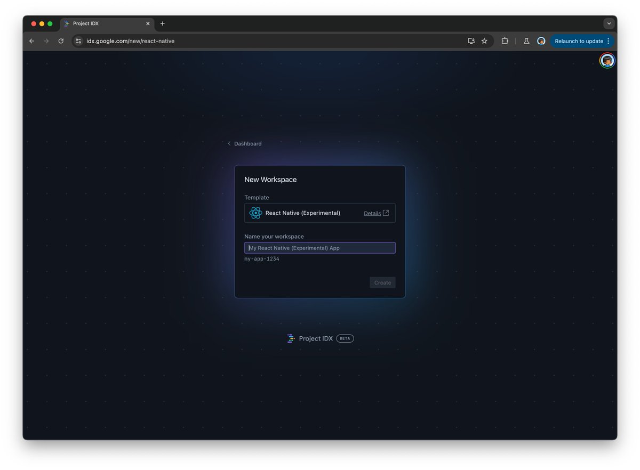Screen dimensions: 640x470
Task: Click the Dashboard back chevron
Action: tap(229, 143)
